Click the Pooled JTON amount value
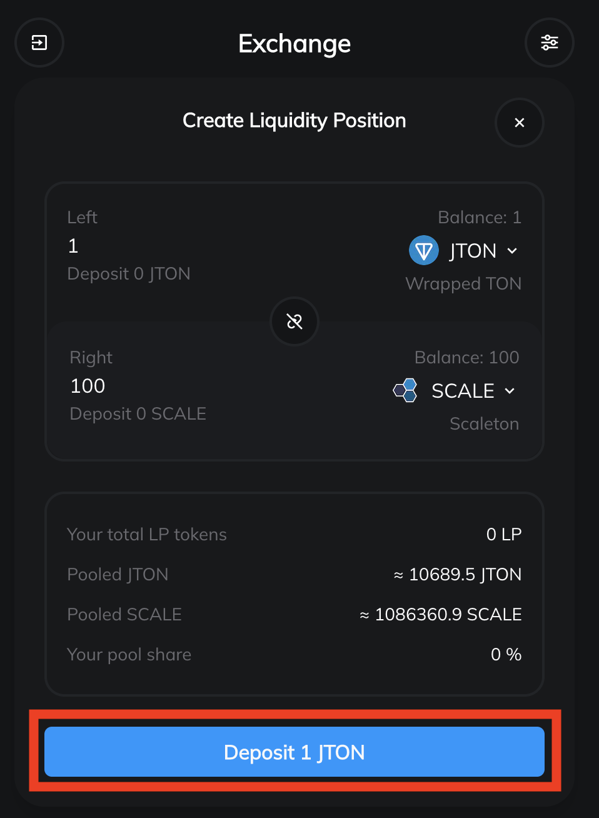Viewport: 599px width, 818px height. pos(458,574)
